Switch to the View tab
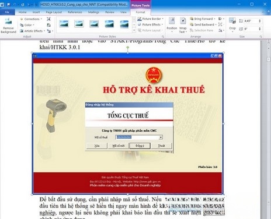The width and height of the screenshot is (271, 219). (123, 12)
